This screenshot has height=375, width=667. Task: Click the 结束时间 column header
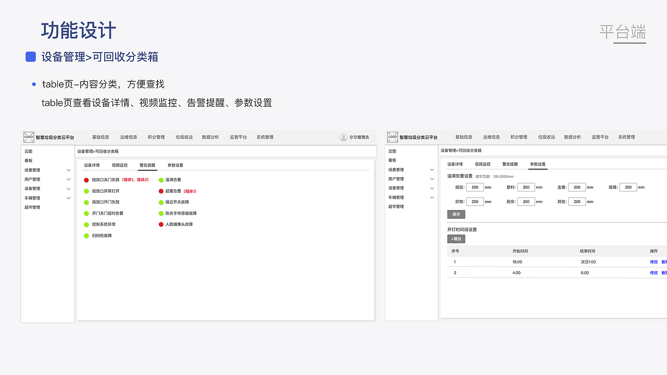tap(588, 251)
